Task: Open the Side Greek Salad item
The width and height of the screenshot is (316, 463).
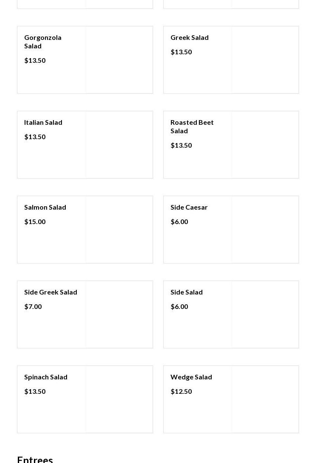Action: (50, 292)
